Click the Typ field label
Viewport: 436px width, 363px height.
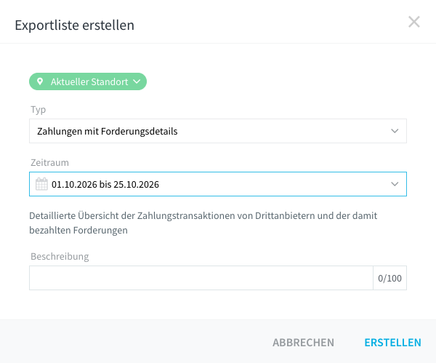[x=38, y=110]
